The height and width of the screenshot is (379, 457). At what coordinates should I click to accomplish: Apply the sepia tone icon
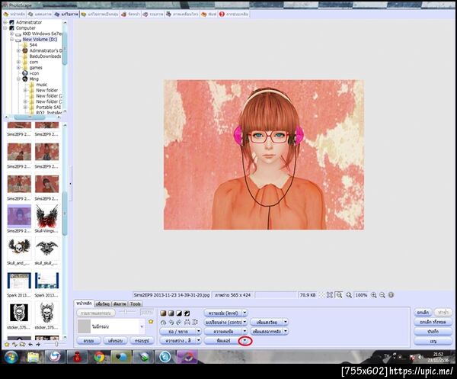[x=163, y=313]
